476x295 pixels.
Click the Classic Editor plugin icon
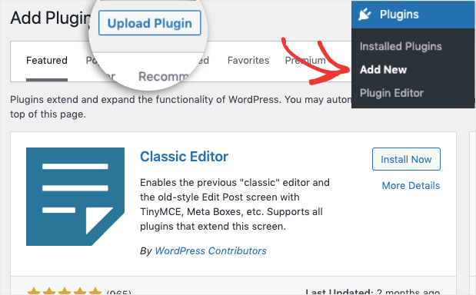point(75,197)
